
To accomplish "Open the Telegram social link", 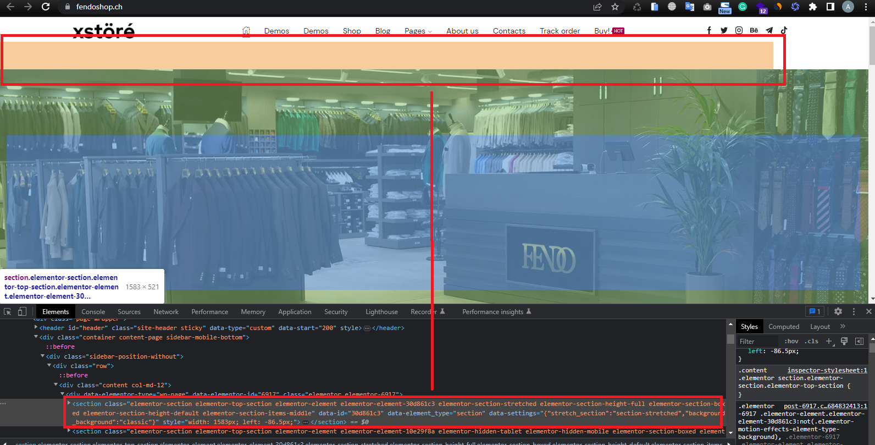I will point(769,30).
